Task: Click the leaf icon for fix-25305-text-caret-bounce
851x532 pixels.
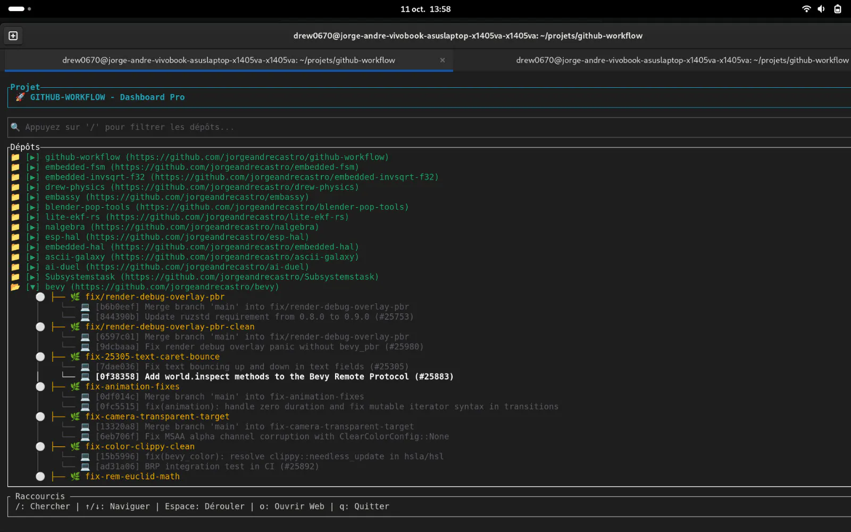Action: (76, 357)
